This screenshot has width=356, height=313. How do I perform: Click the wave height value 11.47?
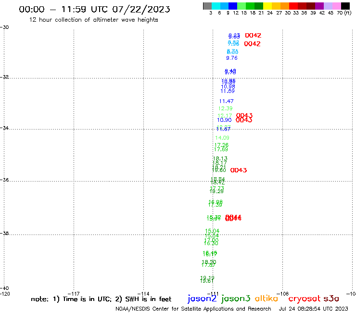(227, 101)
